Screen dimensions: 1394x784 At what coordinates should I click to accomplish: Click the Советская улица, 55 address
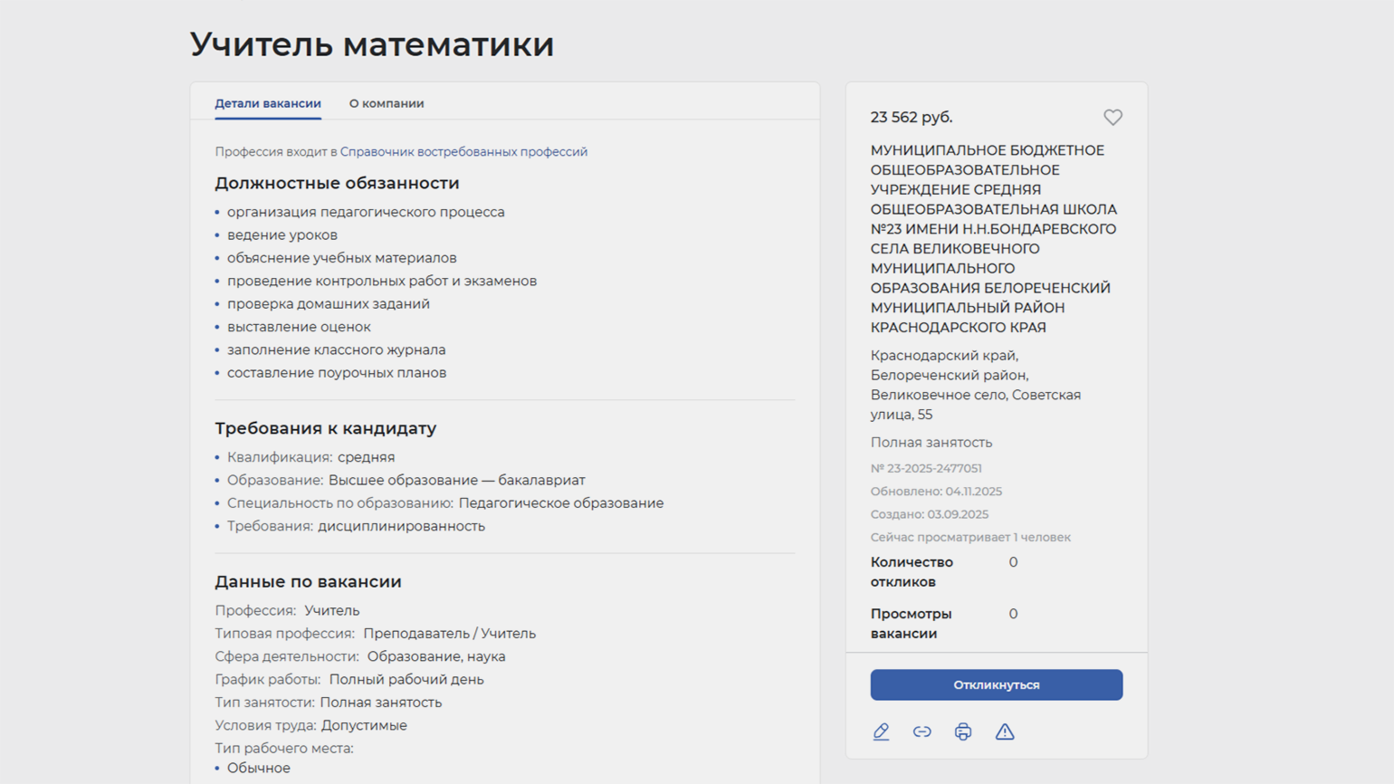tap(976, 405)
